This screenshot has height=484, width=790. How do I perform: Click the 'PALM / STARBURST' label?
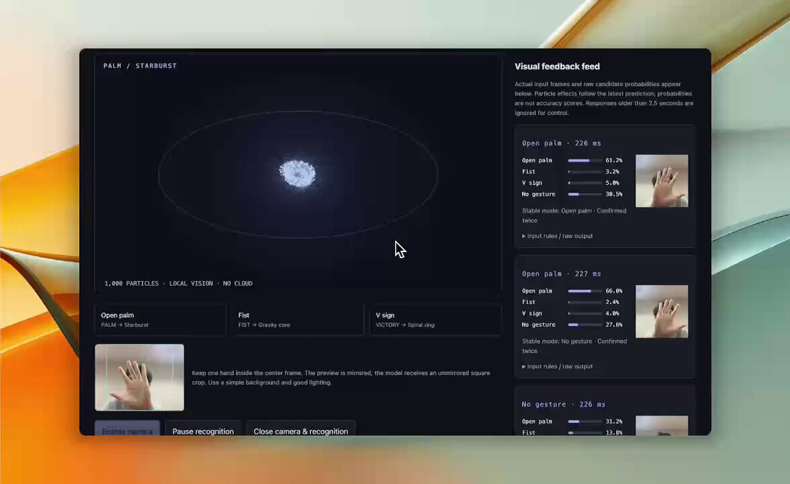click(x=140, y=66)
